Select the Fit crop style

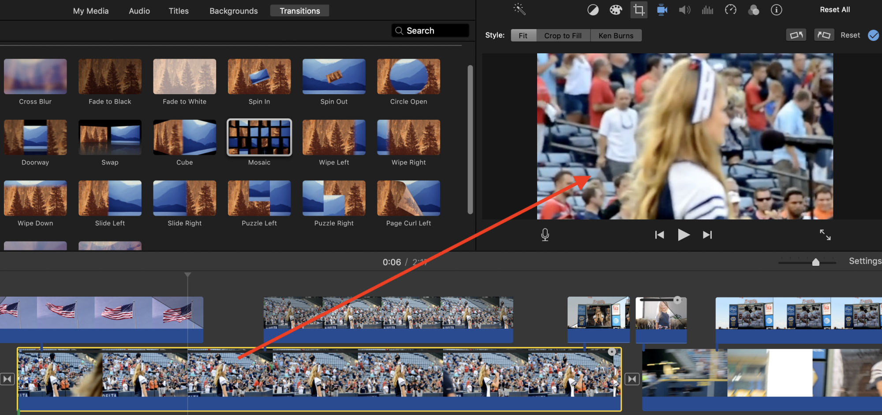[x=523, y=35]
